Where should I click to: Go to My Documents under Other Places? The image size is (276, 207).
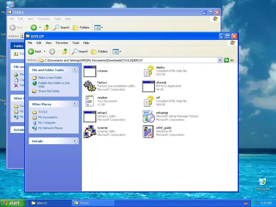[48, 117]
